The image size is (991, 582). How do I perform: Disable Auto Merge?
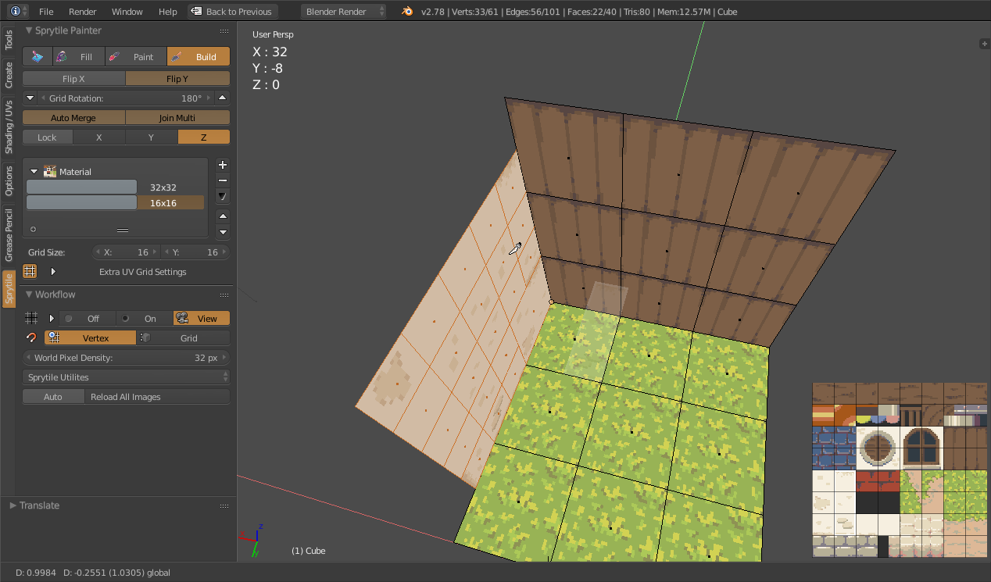tap(73, 118)
